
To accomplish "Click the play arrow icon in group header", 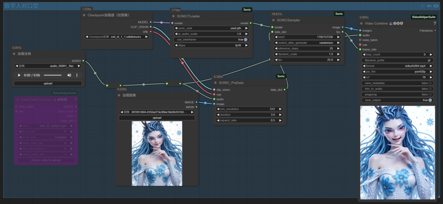I will coord(423,6).
